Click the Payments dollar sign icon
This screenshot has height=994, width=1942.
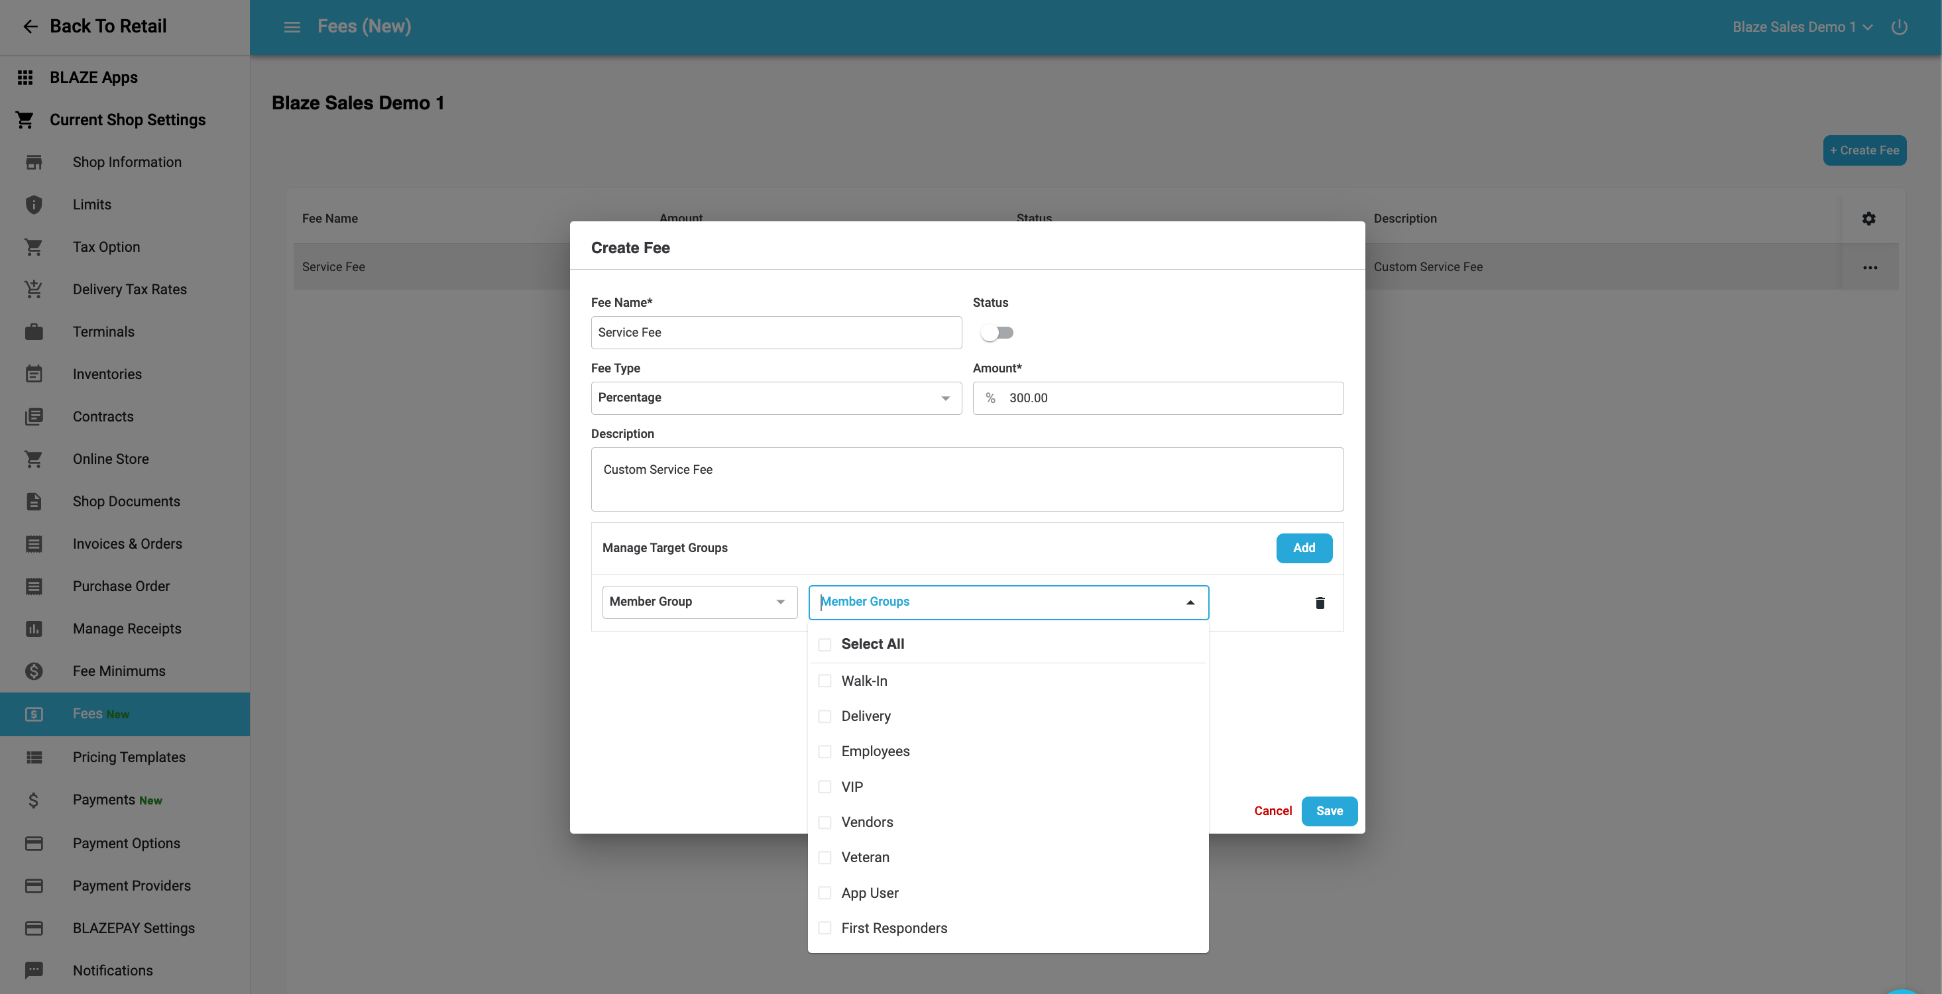coord(34,800)
